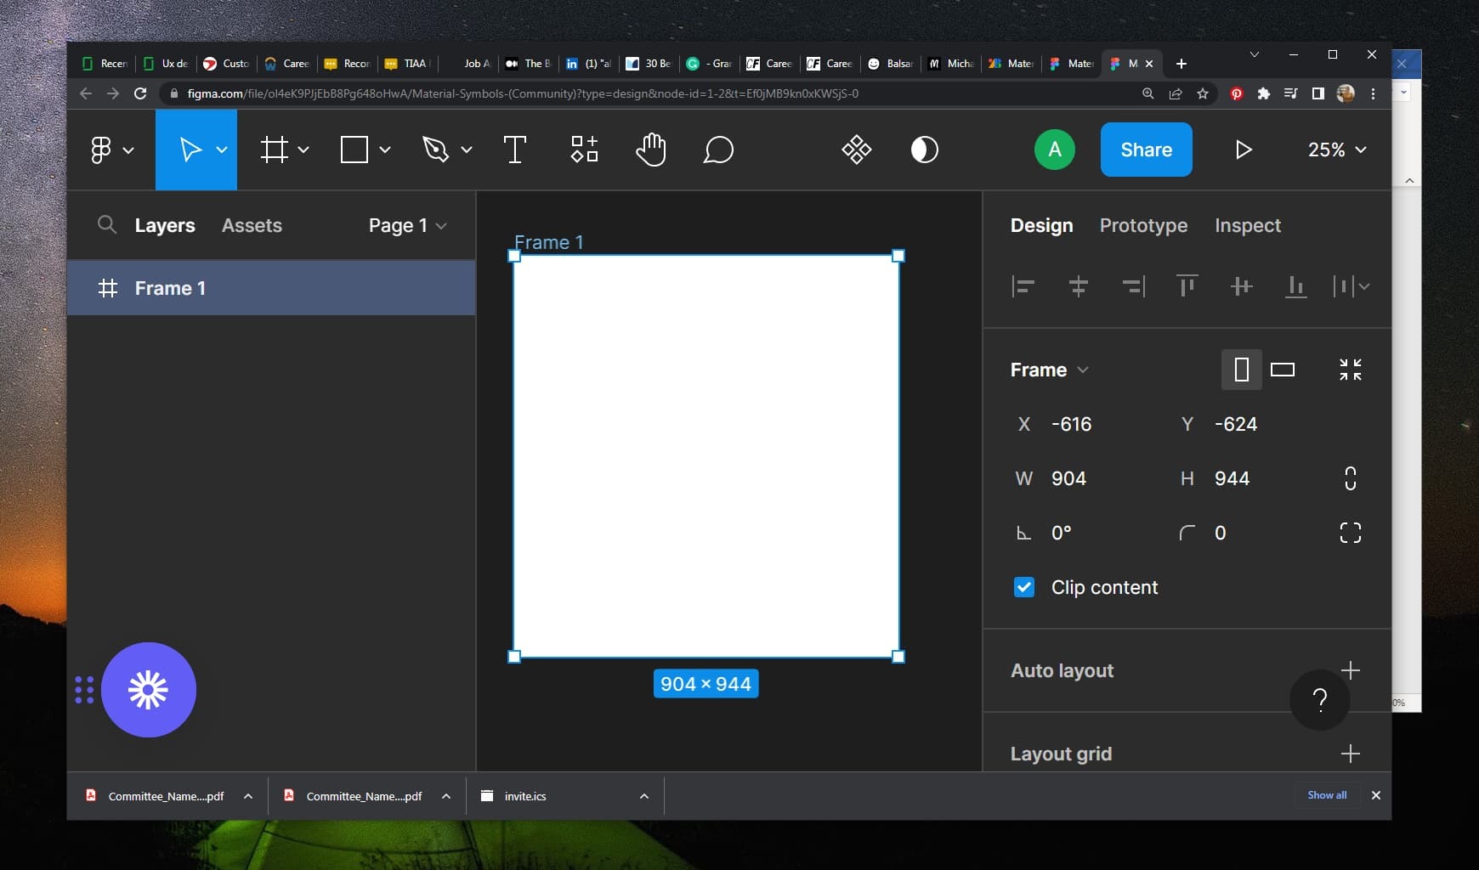Viewport: 1479px width, 870px height.
Task: Align vertical centers icon
Action: pos(1242,286)
